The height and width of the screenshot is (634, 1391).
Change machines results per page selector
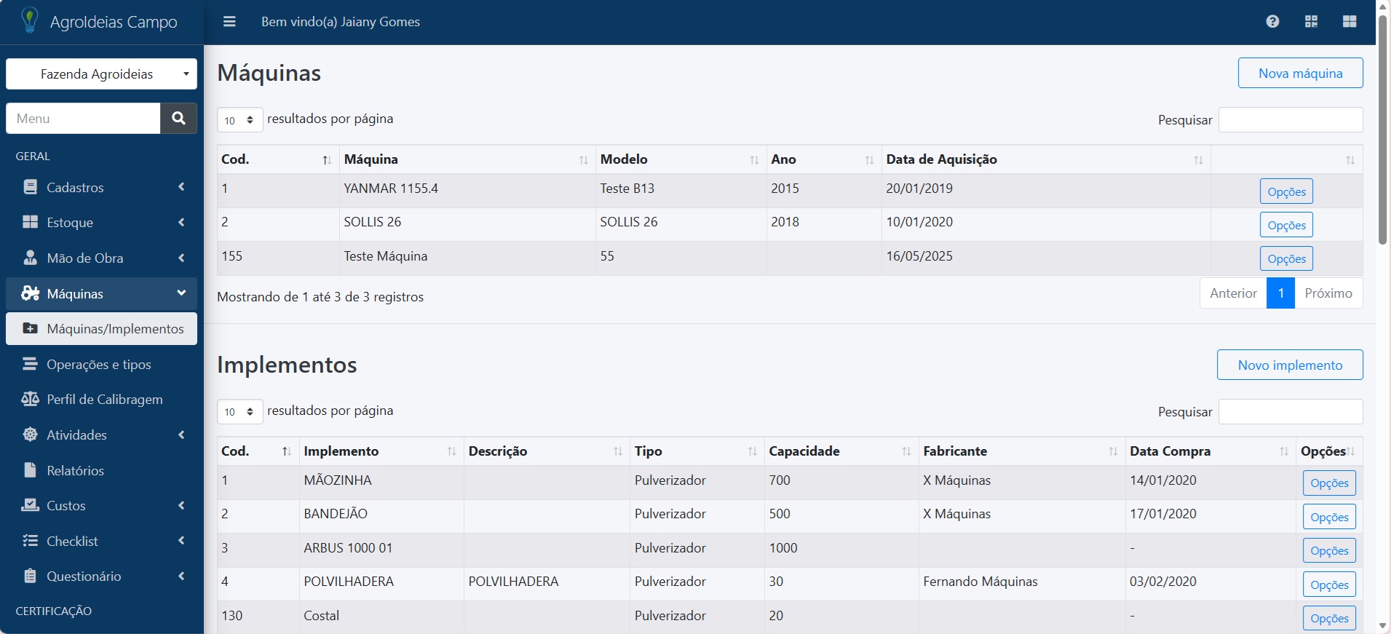click(x=239, y=120)
